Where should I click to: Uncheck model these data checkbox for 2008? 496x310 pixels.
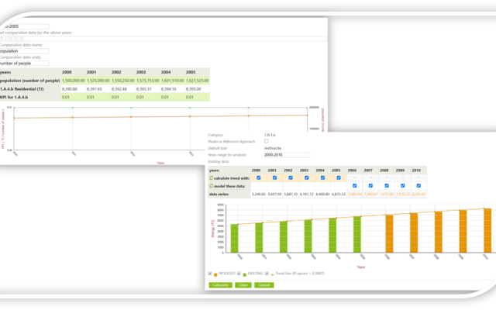click(x=387, y=186)
